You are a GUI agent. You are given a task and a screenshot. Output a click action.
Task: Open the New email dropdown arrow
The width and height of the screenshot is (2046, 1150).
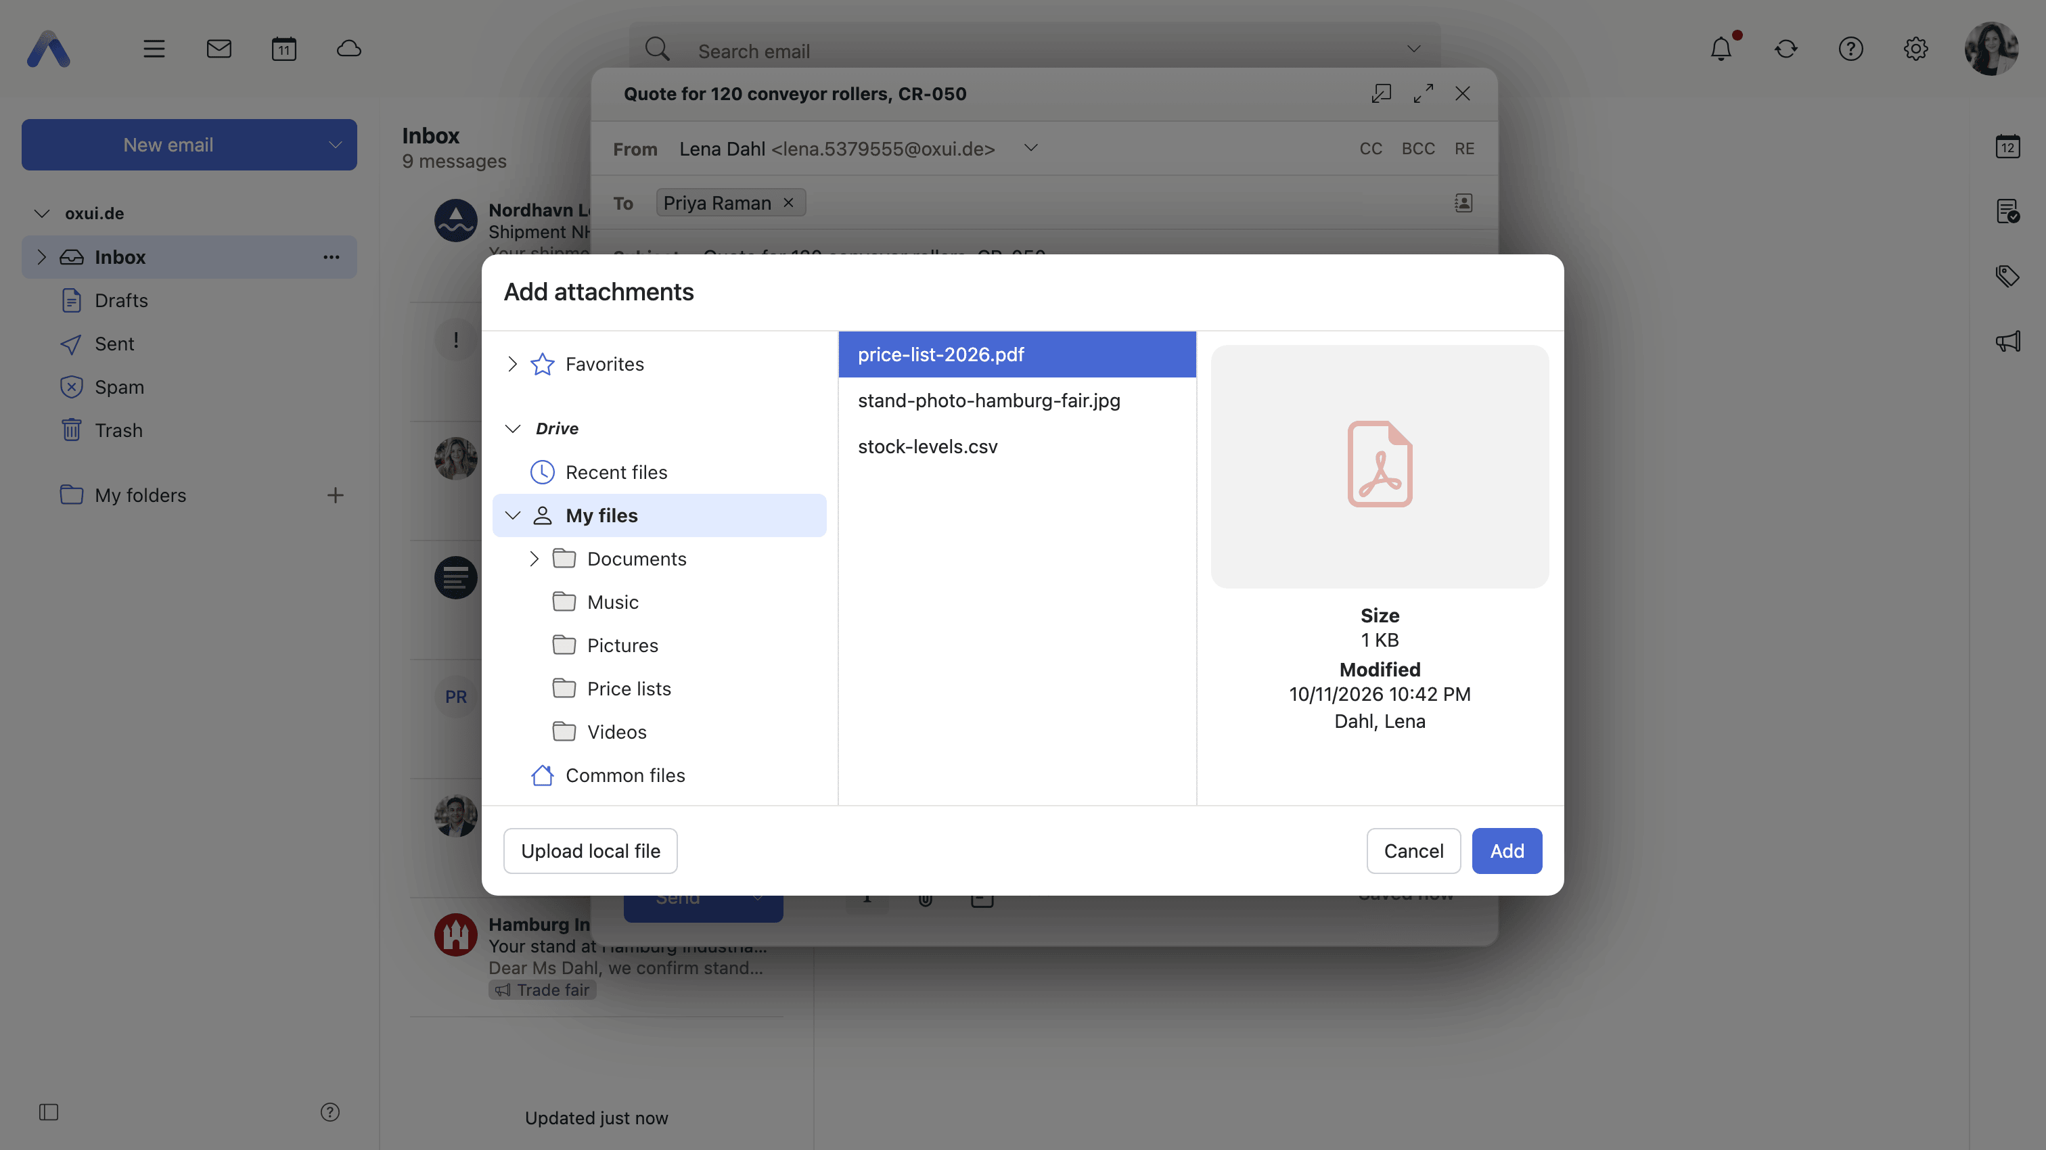pyautogui.click(x=335, y=145)
